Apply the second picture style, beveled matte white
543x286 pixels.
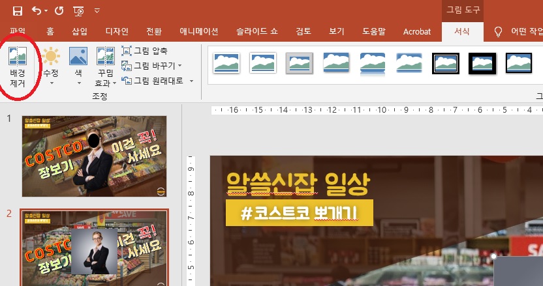(263, 63)
